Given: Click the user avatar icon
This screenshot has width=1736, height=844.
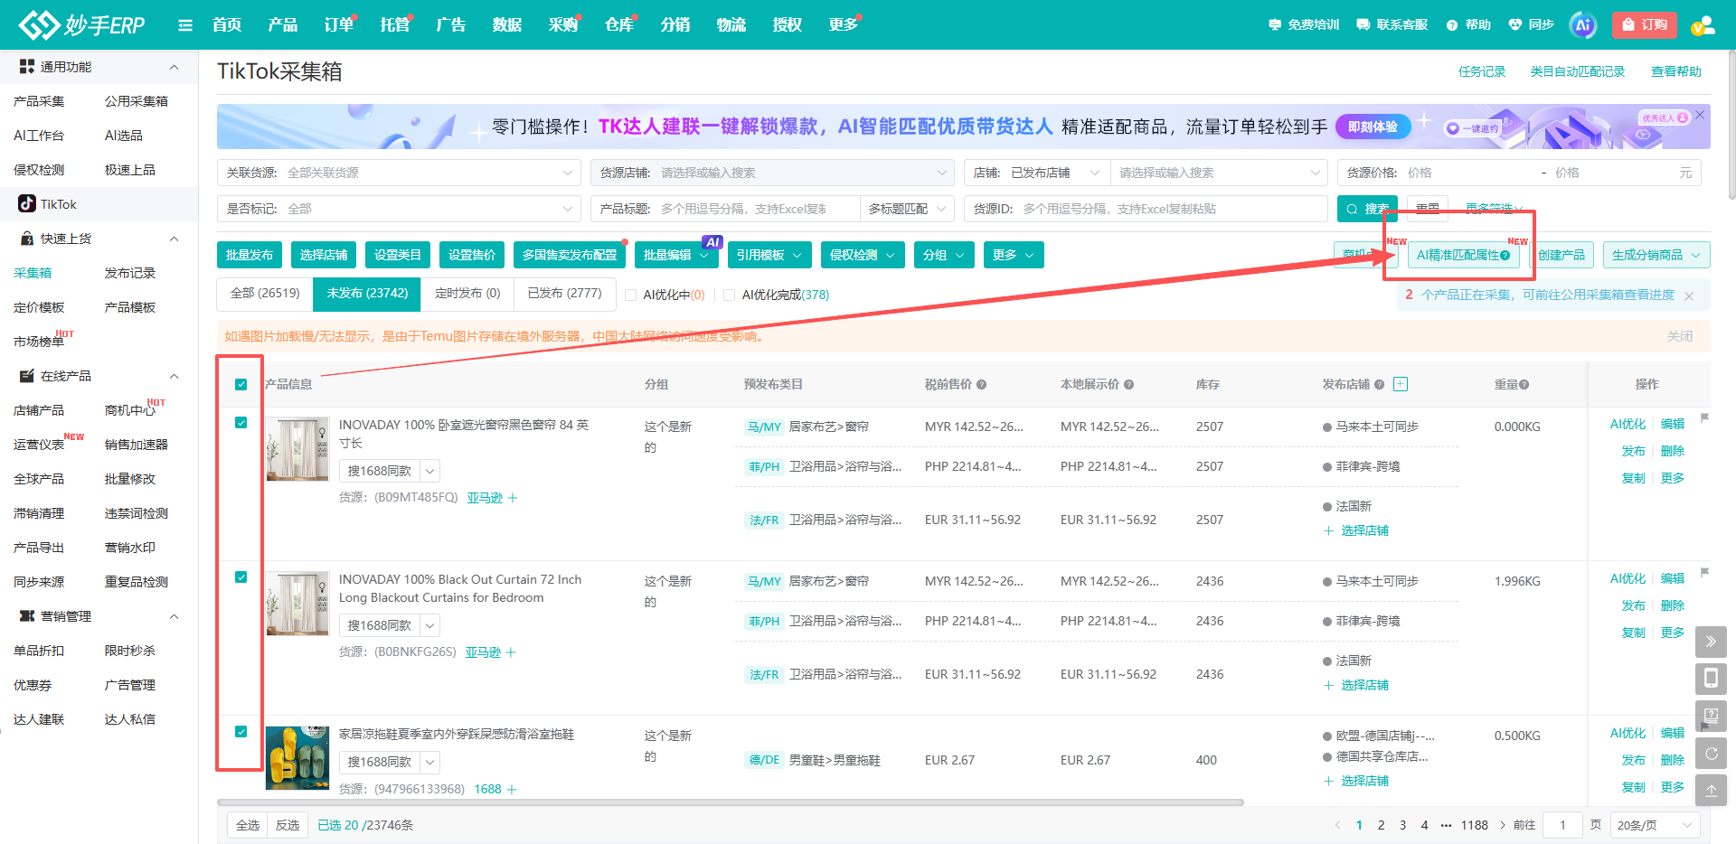Looking at the screenshot, I should click(1703, 25).
